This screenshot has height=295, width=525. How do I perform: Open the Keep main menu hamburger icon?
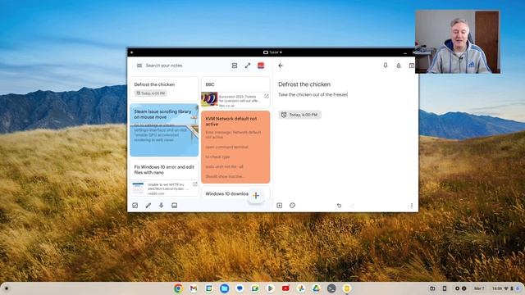pos(139,66)
